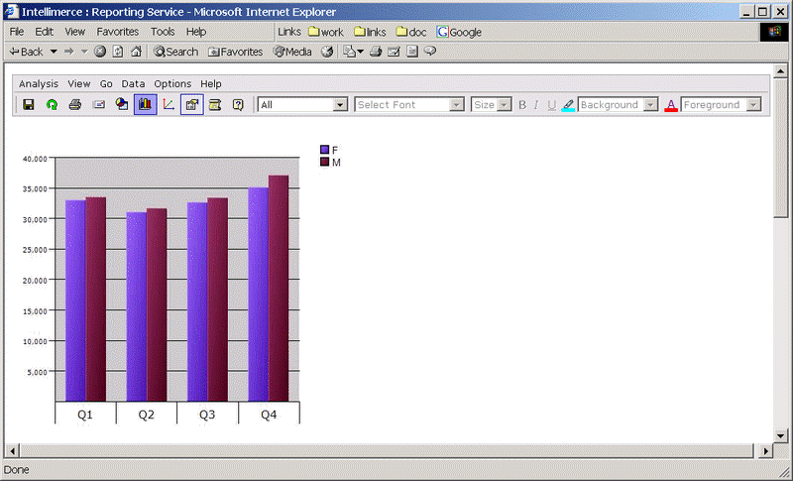
Task: Click the Mail icon in browser toolbar
Action: pos(349,52)
